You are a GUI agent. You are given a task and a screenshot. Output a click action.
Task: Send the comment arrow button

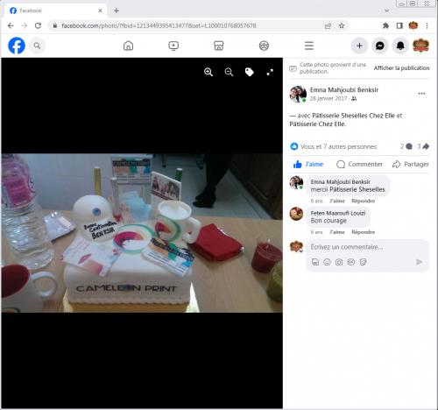tap(419, 262)
